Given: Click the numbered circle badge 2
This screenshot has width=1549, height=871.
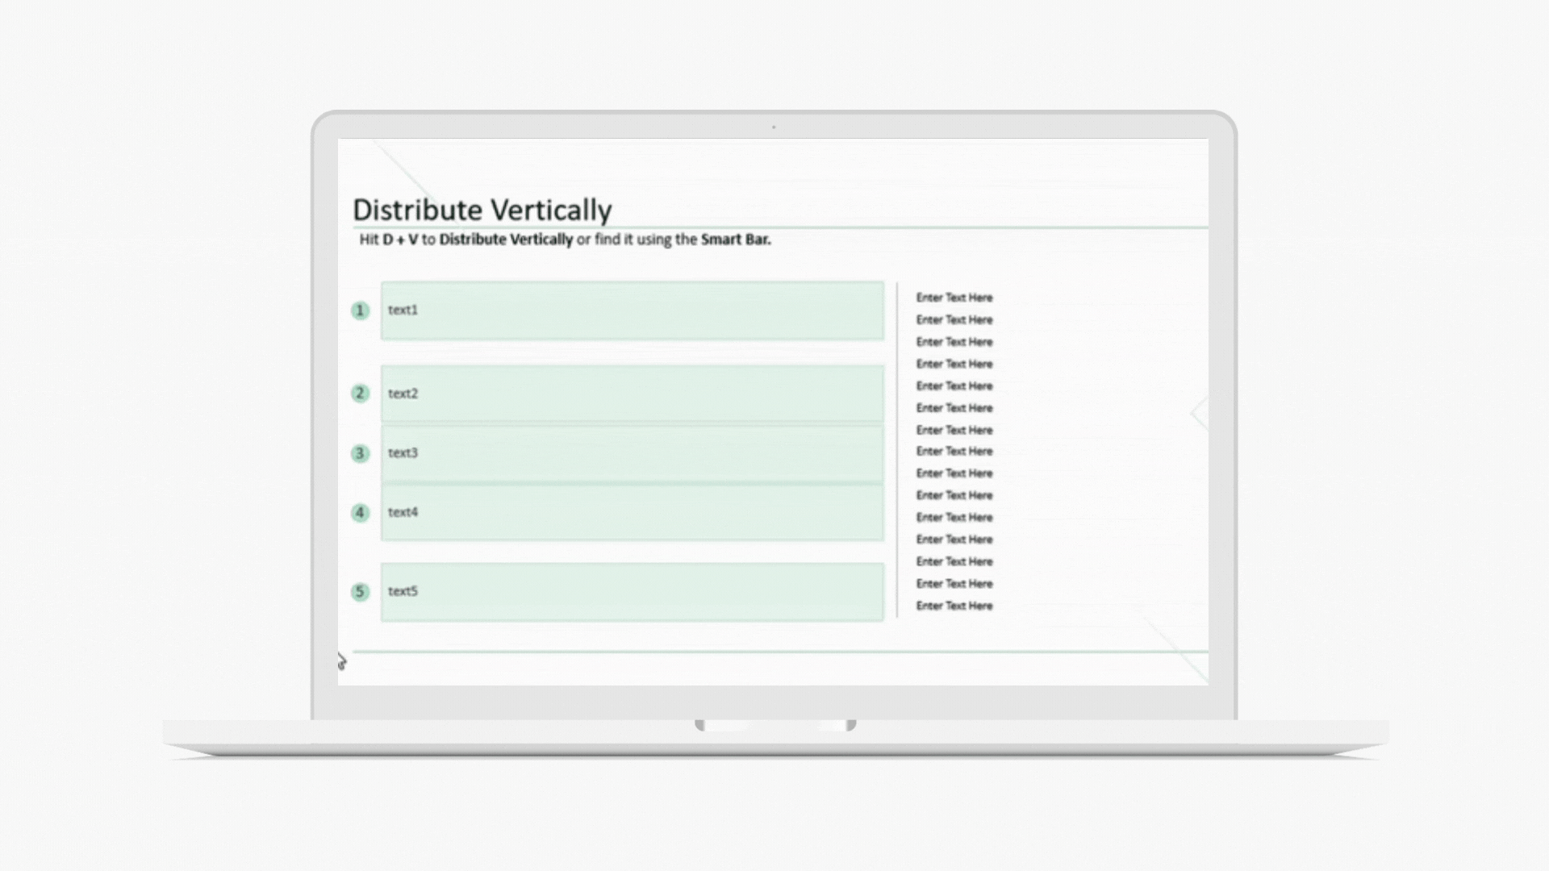Looking at the screenshot, I should click(360, 394).
